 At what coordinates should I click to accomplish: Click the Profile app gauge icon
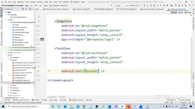pos(161,5)
